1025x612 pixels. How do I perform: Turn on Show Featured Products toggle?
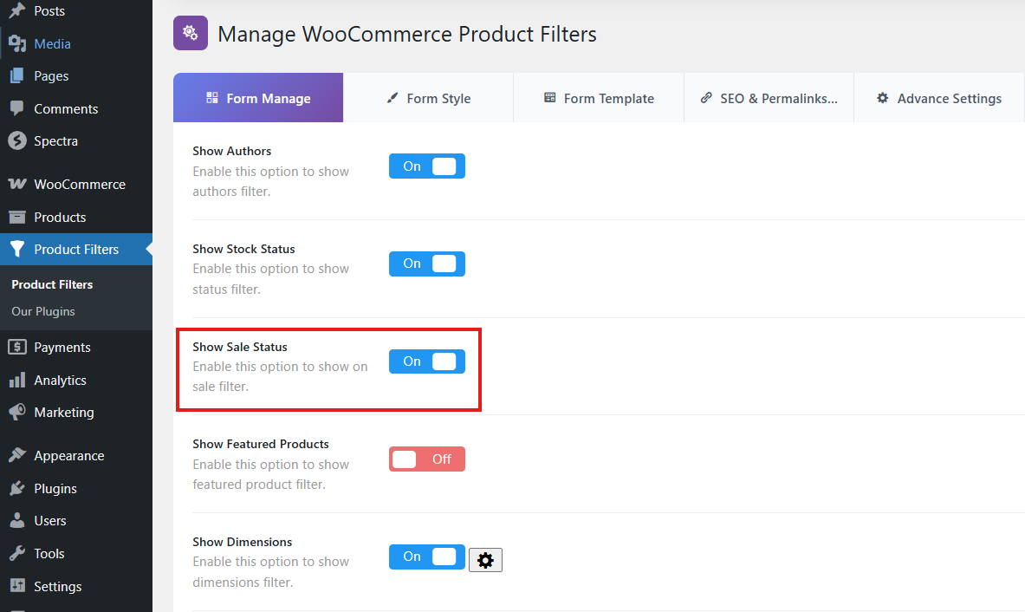(427, 459)
